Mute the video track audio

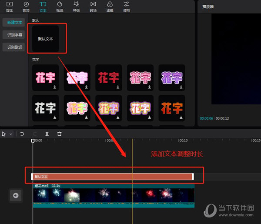click(16, 195)
